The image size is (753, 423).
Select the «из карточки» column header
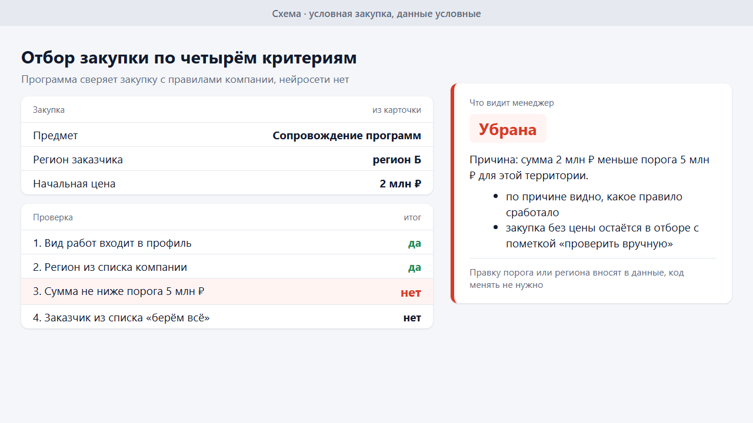397,110
